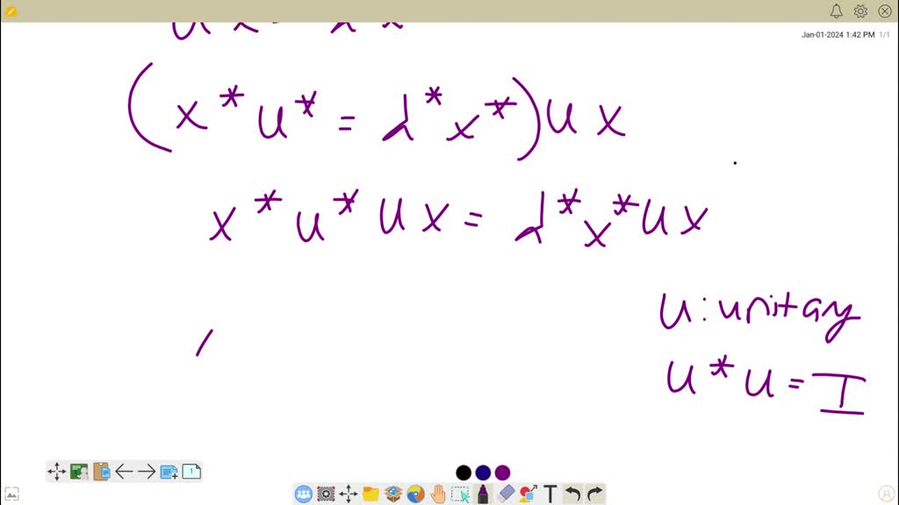
Task: Activate the selector arrow tool
Action: point(460,494)
